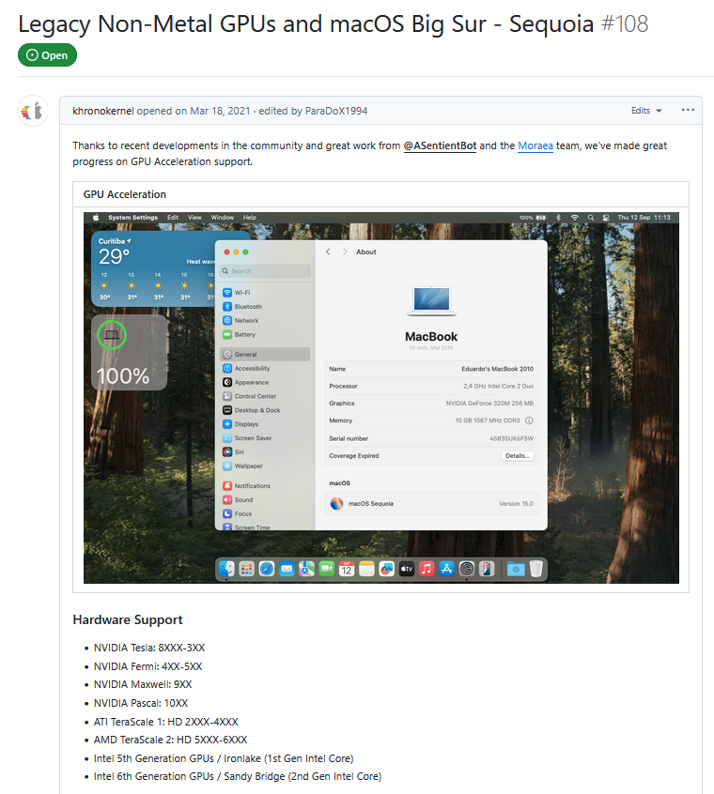Open Mail from the dock
The image size is (714, 794).
point(287,569)
